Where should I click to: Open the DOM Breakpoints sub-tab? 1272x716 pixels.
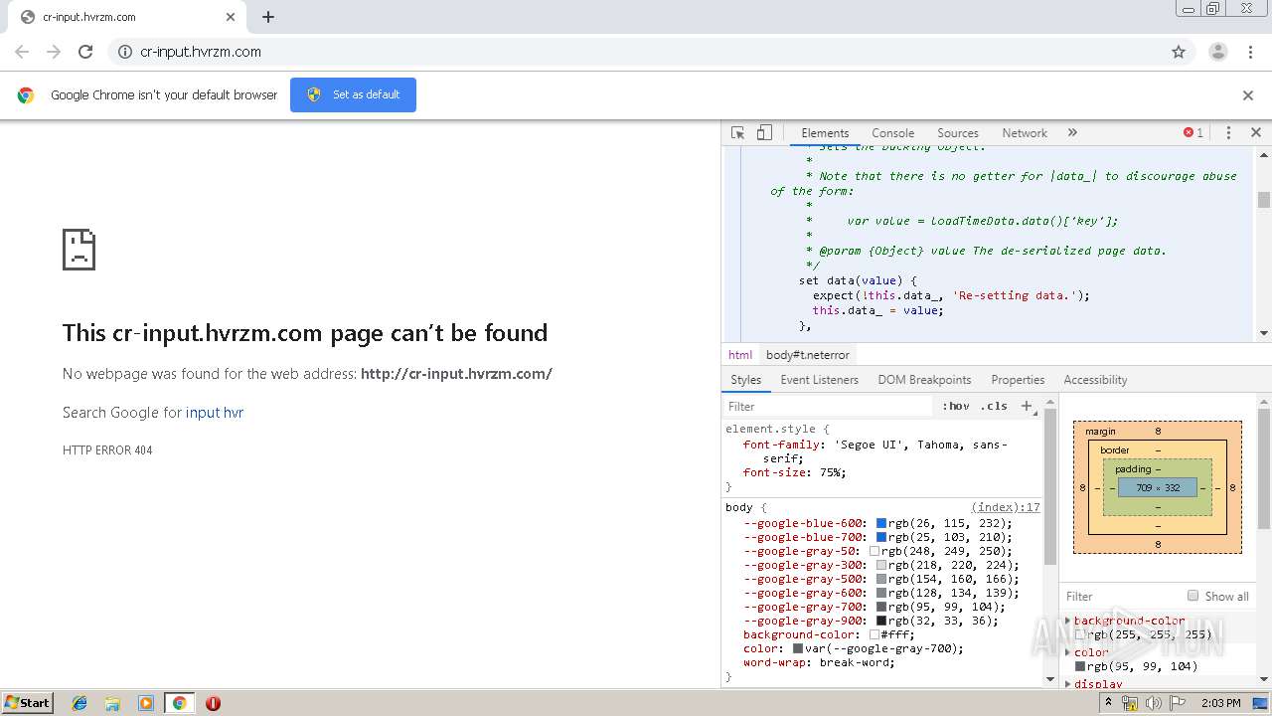[924, 380]
